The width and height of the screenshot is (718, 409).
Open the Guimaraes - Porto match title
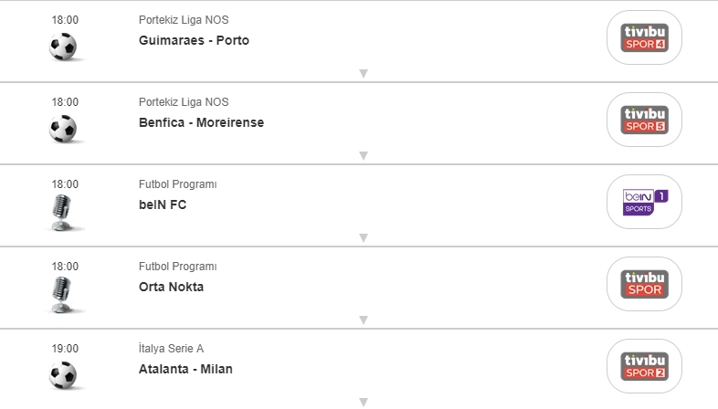click(x=194, y=40)
